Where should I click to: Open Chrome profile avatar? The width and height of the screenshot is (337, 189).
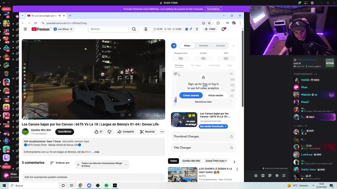[234, 23]
